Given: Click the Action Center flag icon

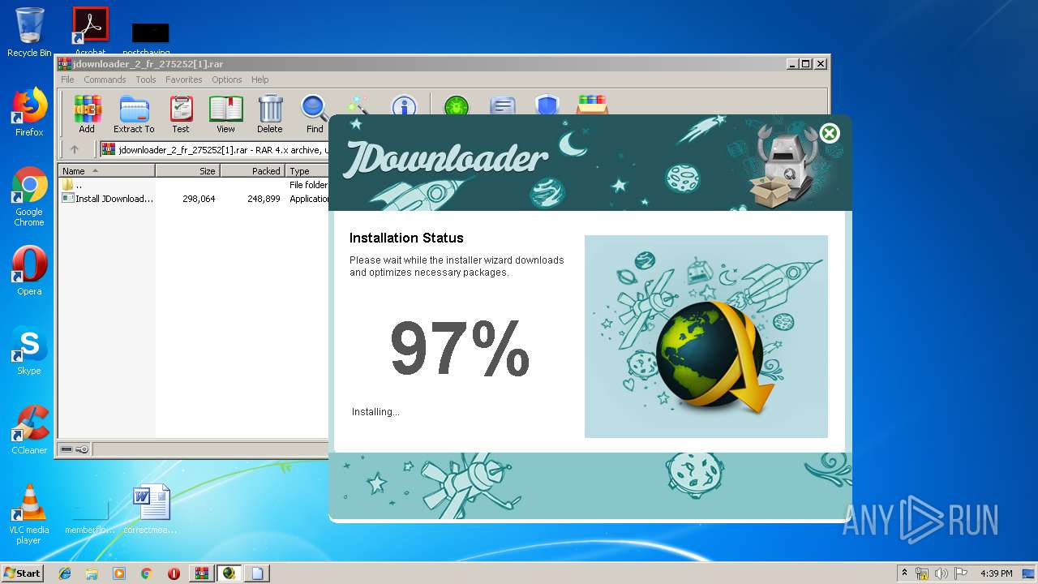Looking at the screenshot, I should coord(961,573).
